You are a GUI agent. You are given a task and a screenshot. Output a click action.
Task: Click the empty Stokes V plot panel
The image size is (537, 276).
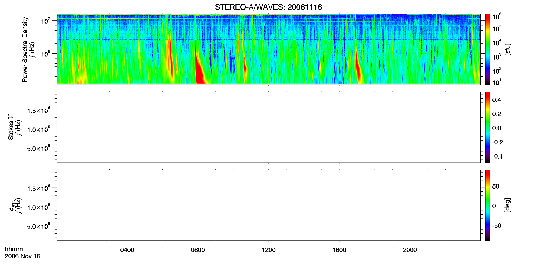268,127
